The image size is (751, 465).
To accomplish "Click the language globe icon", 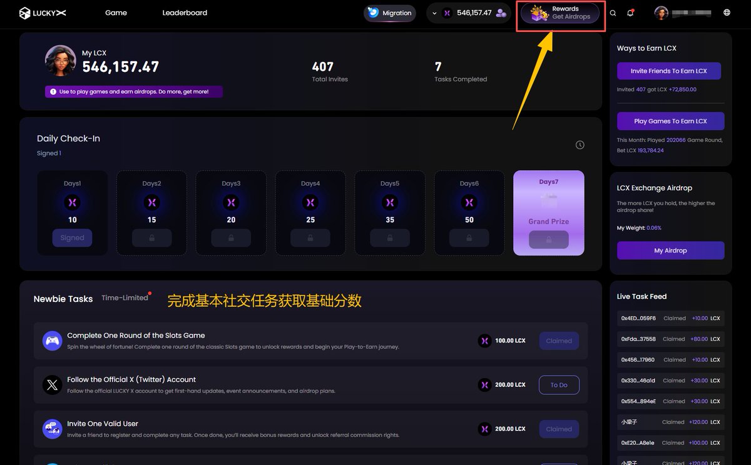I will point(727,12).
